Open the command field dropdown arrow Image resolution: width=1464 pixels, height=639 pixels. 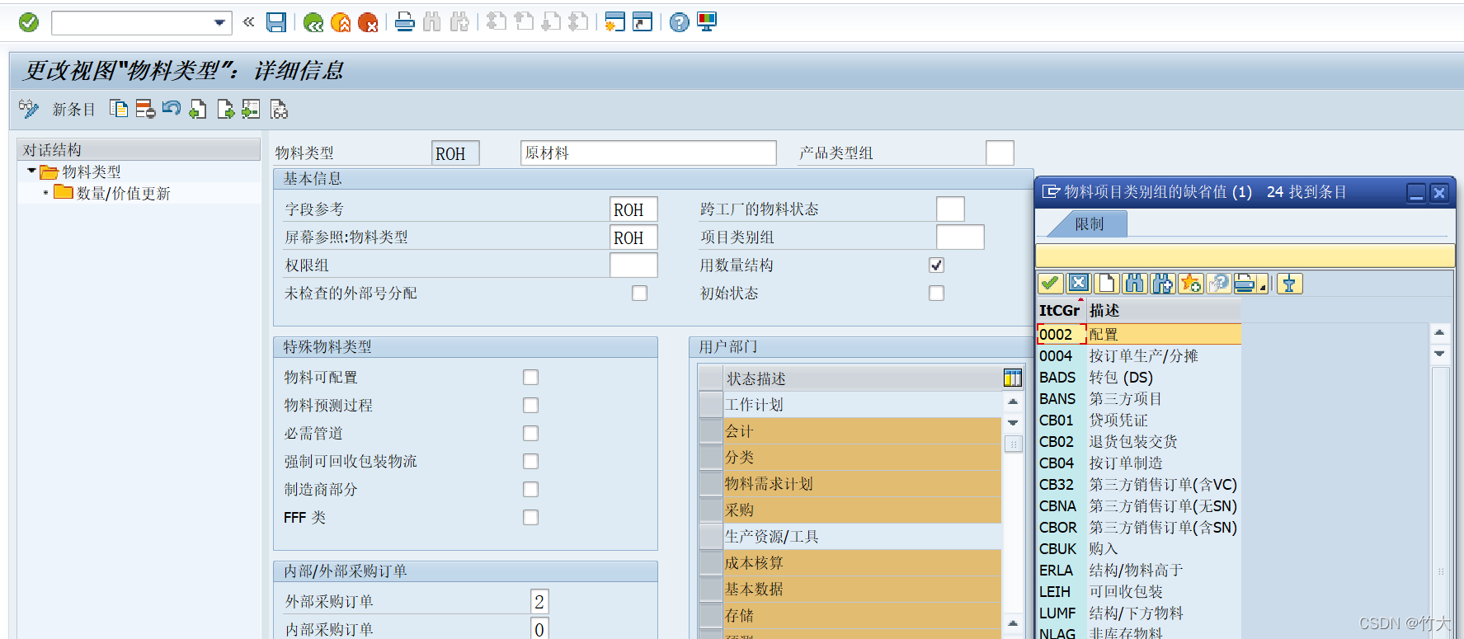[219, 22]
